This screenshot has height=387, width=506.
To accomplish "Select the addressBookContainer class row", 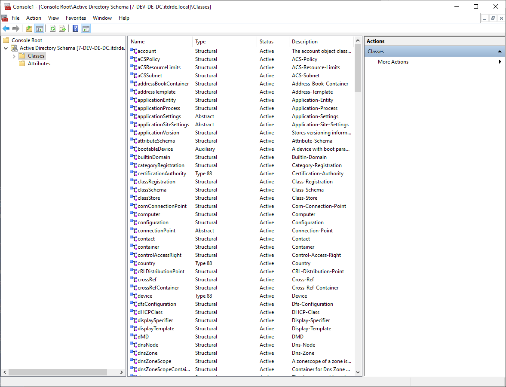I will (241, 83).
